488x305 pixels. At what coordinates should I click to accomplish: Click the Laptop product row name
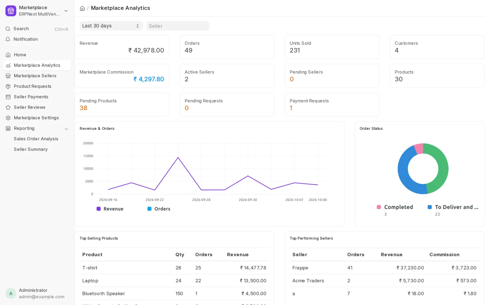pos(90,281)
